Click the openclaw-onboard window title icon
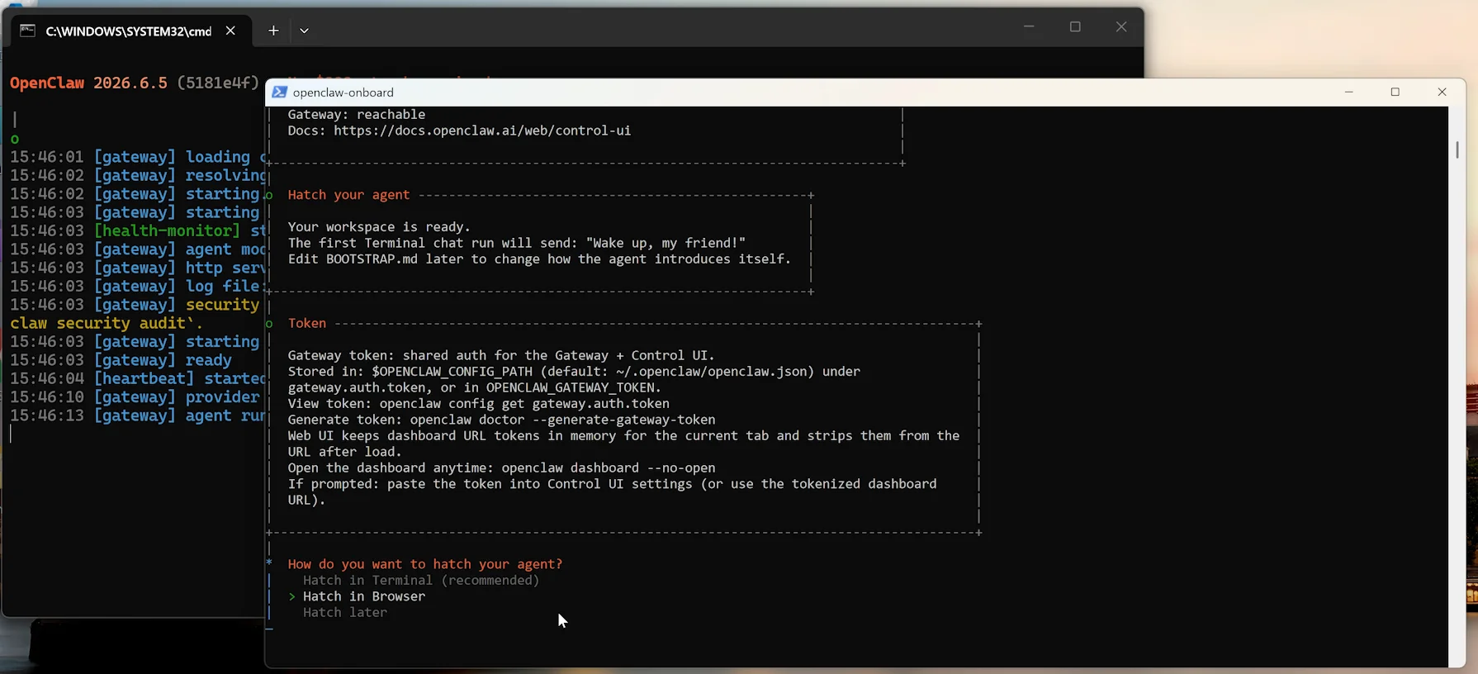 click(x=279, y=93)
